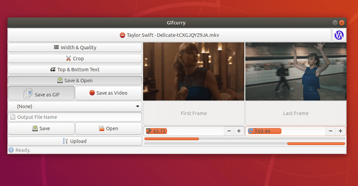The width and height of the screenshot is (358, 186).
Task: Click the folder icon on Open button
Action: point(101,128)
